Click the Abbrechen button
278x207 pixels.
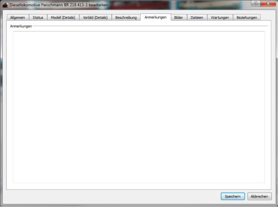click(x=260, y=196)
